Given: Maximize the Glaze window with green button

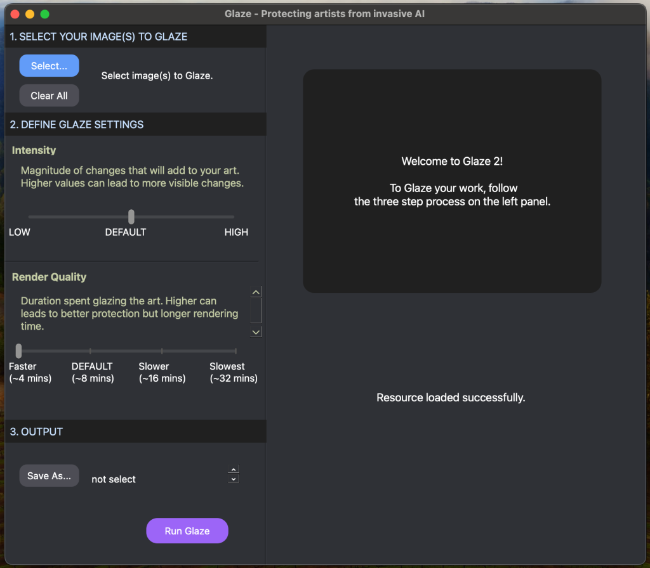Looking at the screenshot, I should [x=44, y=14].
